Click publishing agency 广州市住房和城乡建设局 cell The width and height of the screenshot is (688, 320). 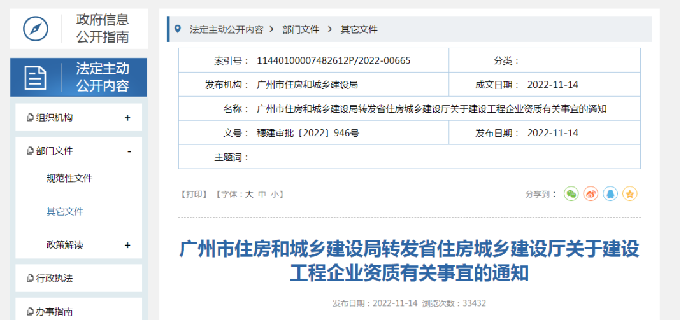[x=308, y=85]
